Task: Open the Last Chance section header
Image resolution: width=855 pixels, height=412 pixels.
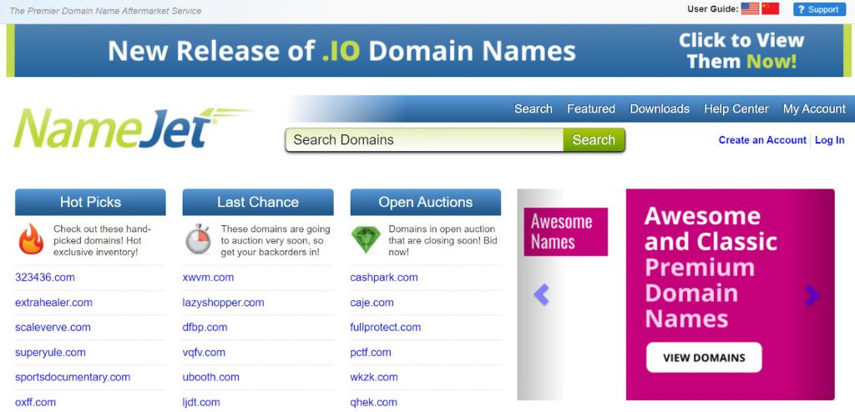Action: click(x=258, y=202)
